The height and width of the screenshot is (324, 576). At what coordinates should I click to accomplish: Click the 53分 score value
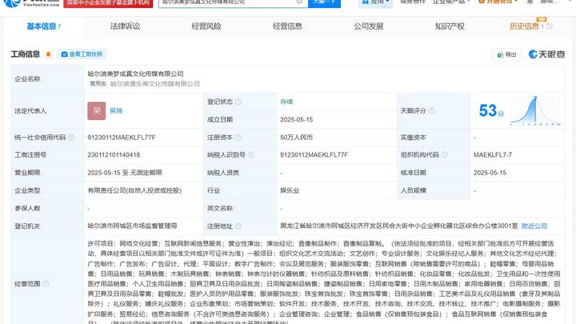pyautogui.click(x=491, y=110)
